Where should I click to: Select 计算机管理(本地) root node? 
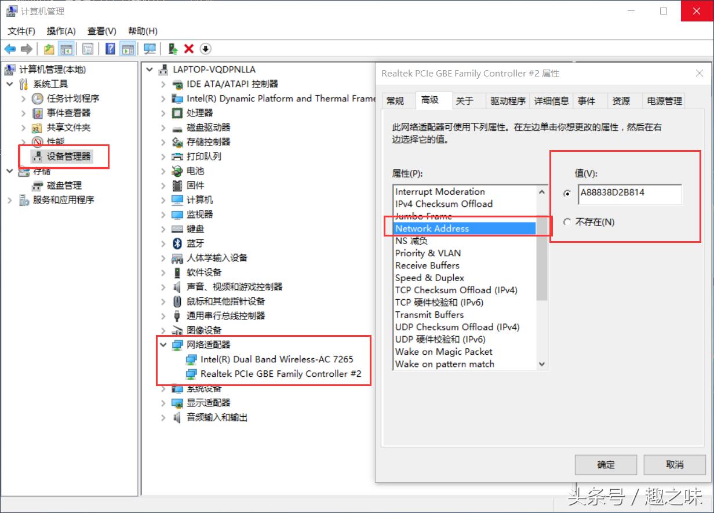tap(52, 70)
